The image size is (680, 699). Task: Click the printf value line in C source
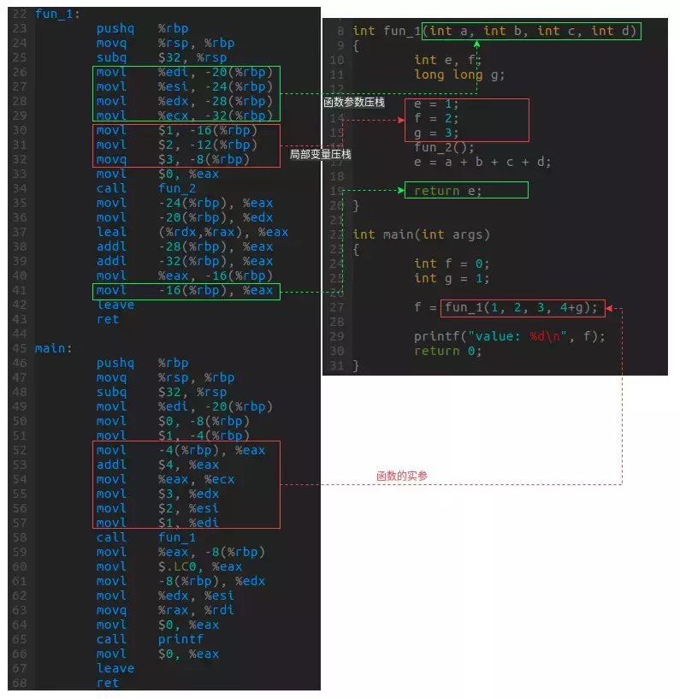point(509,336)
